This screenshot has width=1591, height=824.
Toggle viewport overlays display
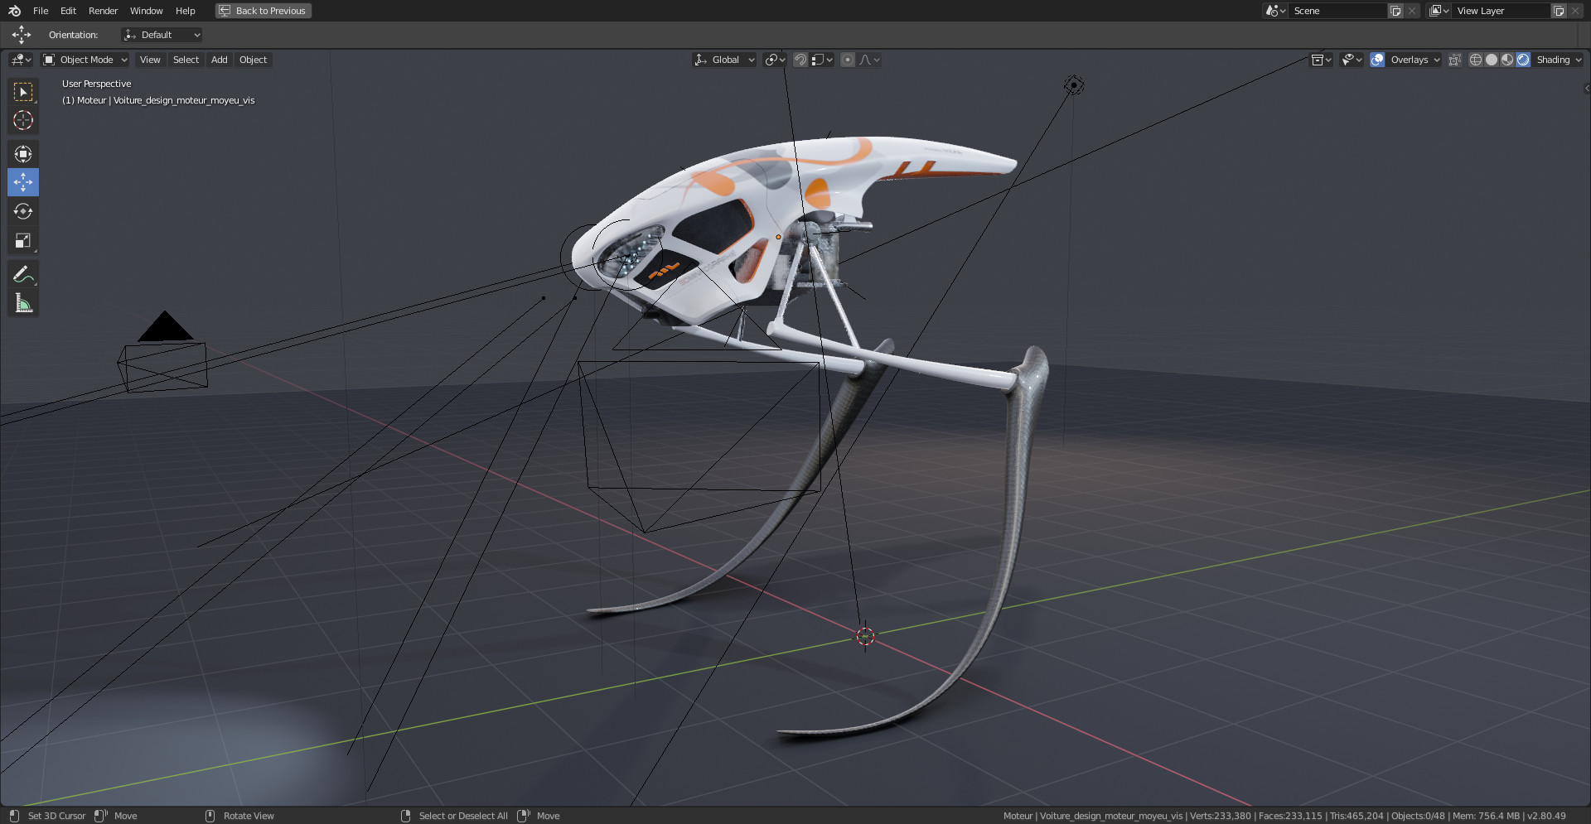coord(1377,60)
